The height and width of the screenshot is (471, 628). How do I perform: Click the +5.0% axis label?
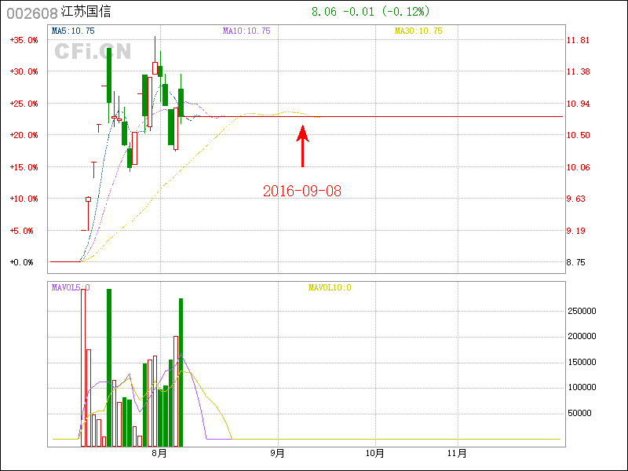pyautogui.click(x=21, y=231)
